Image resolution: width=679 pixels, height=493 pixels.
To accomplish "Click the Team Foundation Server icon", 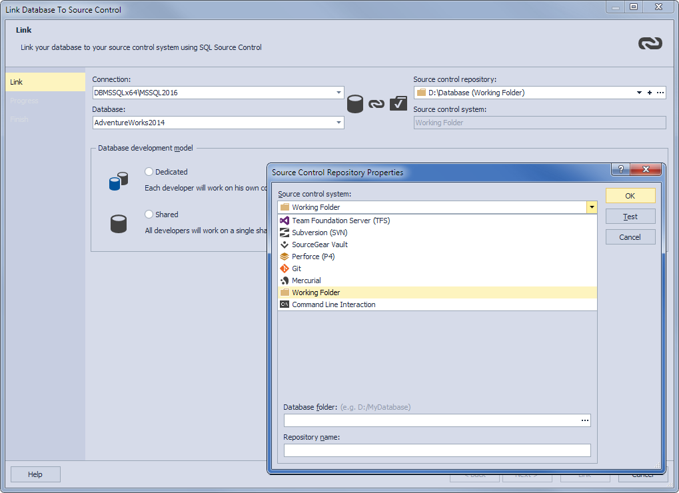I will 284,221.
